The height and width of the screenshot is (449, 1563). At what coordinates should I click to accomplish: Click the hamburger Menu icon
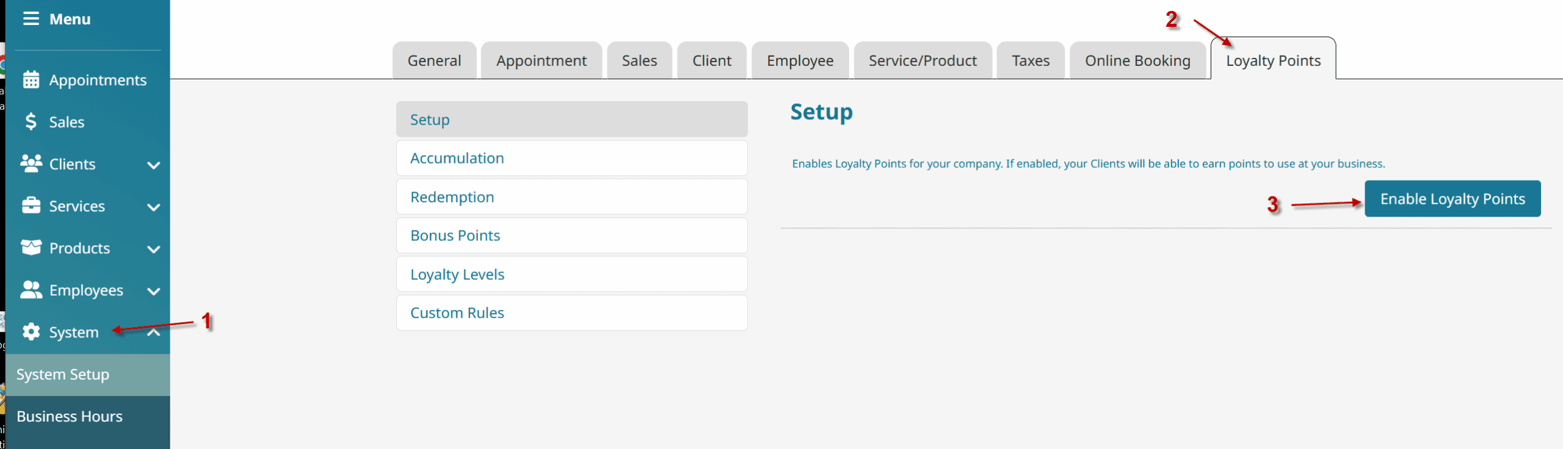[31, 19]
